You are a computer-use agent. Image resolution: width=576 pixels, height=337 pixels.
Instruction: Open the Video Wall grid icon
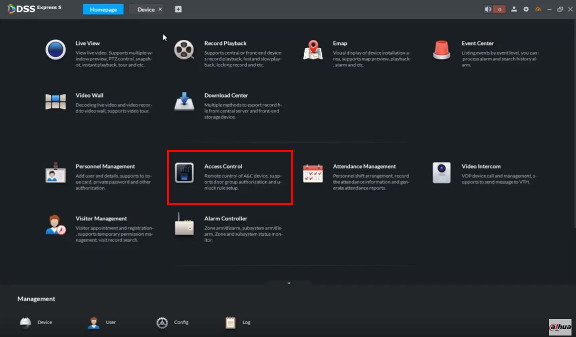[x=56, y=102]
